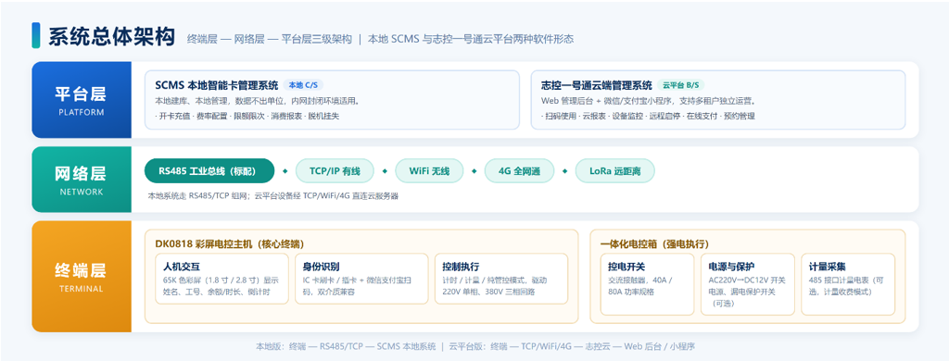The image size is (949, 361).
Task: Click the DK0818 彩屏电控主机 heading
Action: tap(230, 243)
